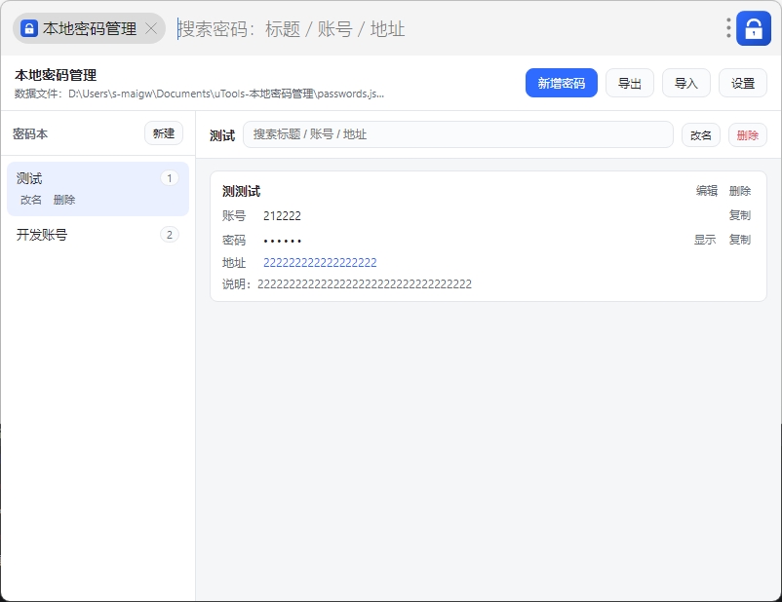Create a new password book with 新建
This screenshot has width=782, height=602.
pyautogui.click(x=164, y=133)
